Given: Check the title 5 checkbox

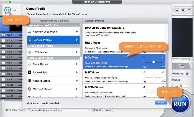Looking at the screenshot, I should coord(3,57).
